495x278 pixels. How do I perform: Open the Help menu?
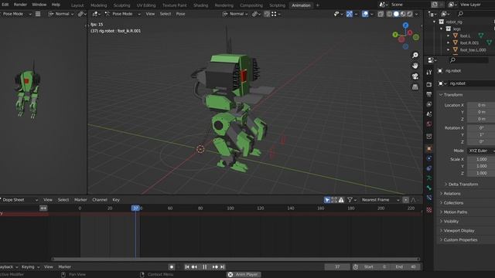point(56,5)
